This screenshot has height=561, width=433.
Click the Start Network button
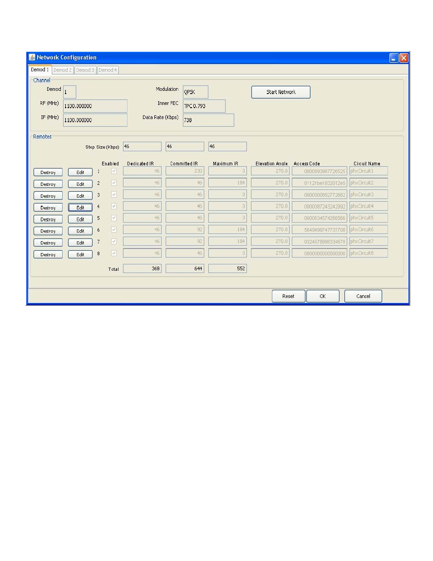point(281,92)
